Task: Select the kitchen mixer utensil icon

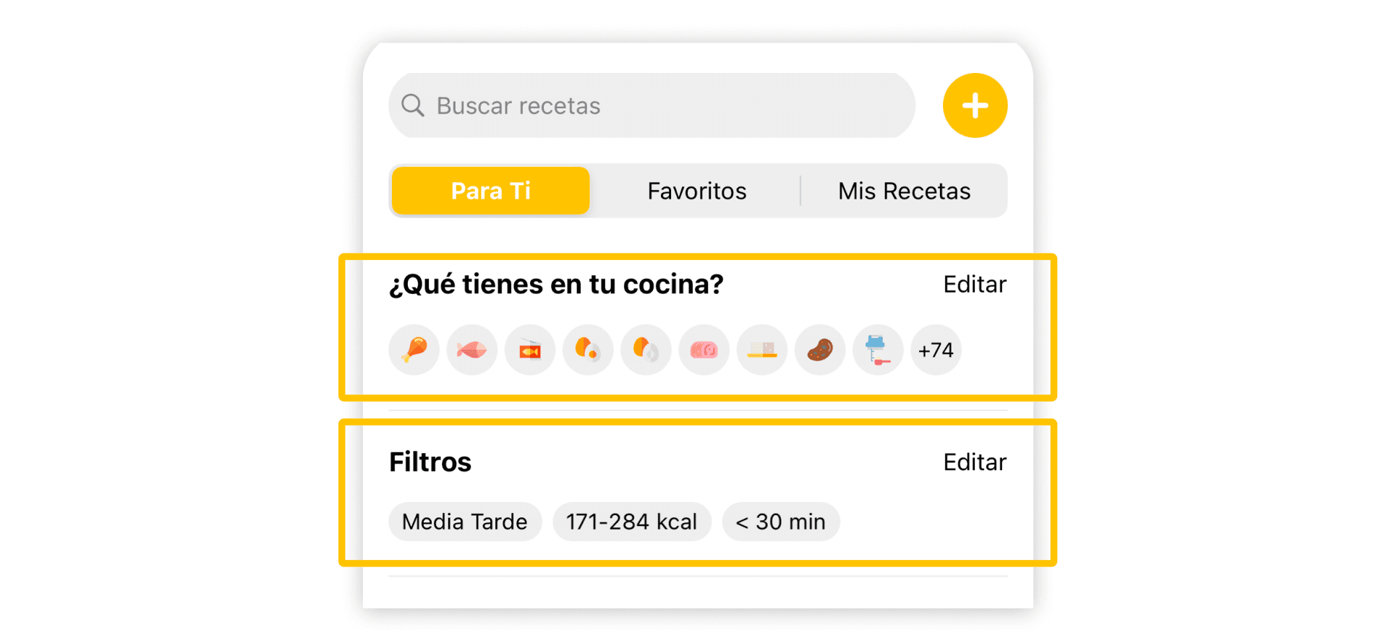Action: tap(878, 350)
